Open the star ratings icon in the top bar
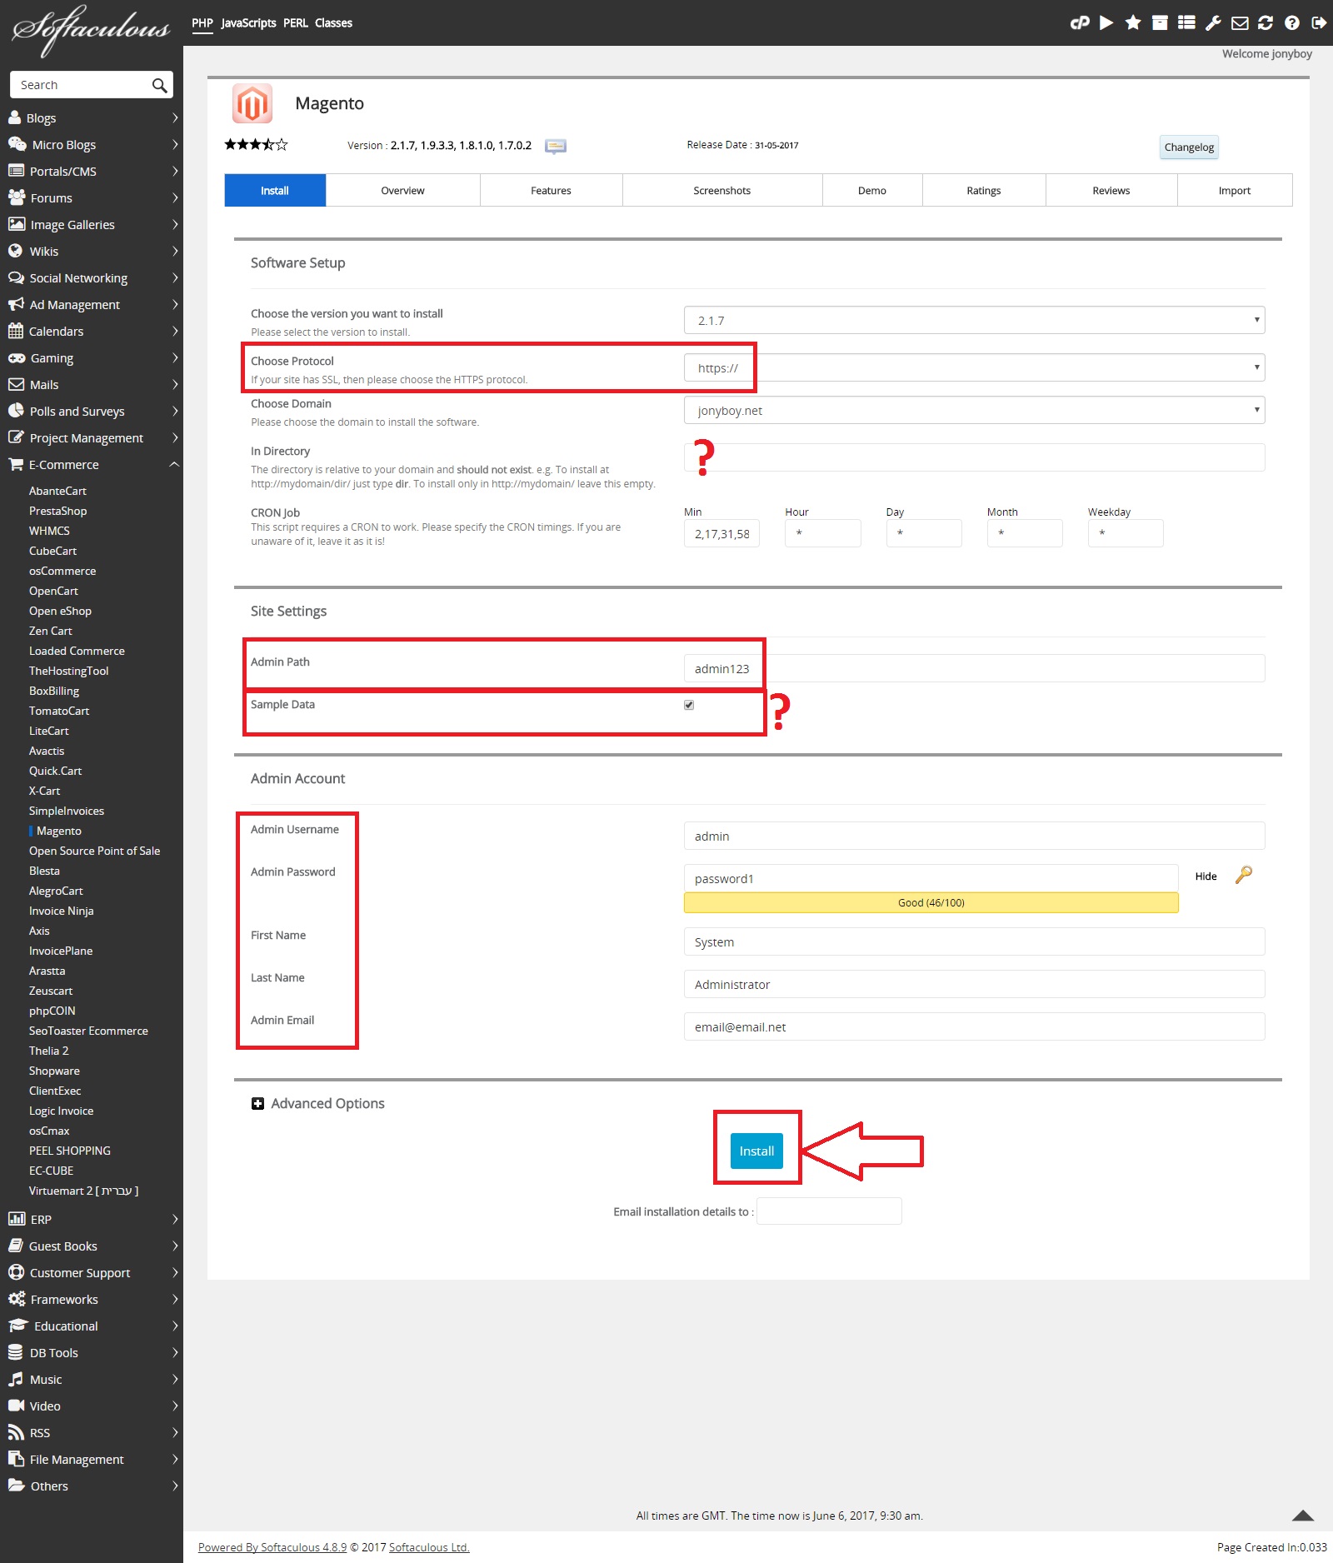This screenshot has width=1333, height=1563. click(1133, 22)
